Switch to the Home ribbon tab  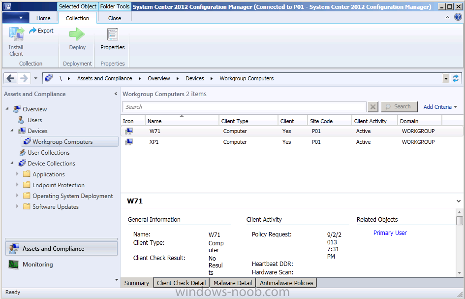(x=43, y=18)
